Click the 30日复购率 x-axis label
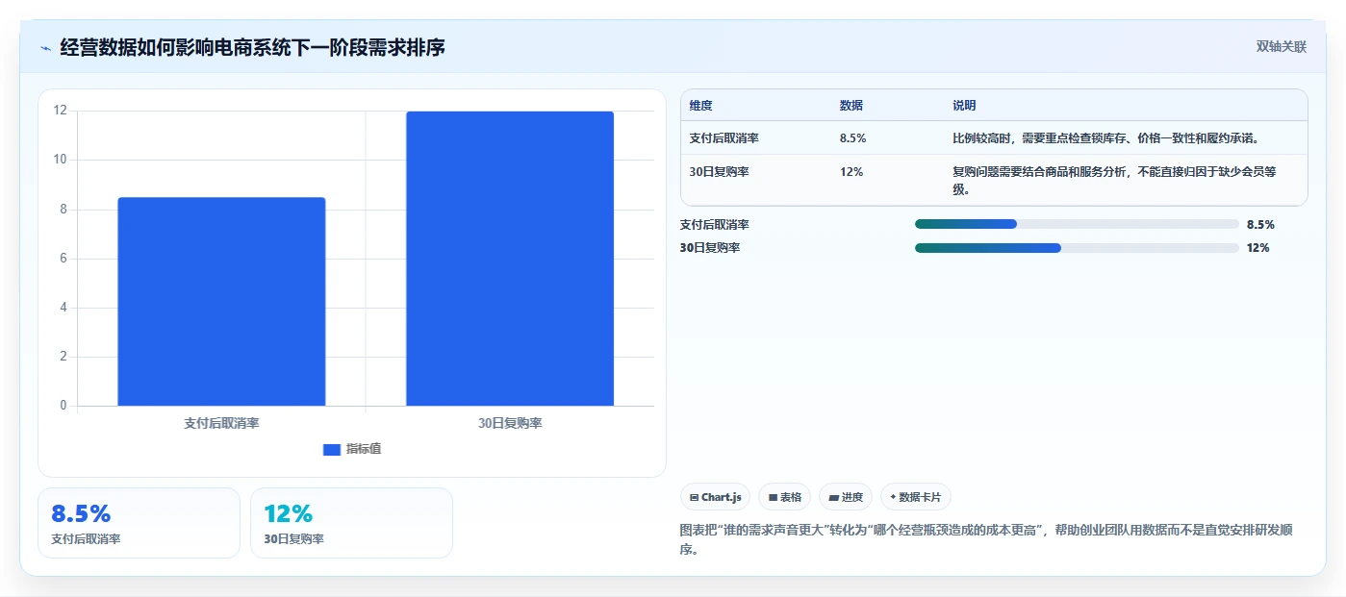Screen dimensions: 1346x597 510,423
